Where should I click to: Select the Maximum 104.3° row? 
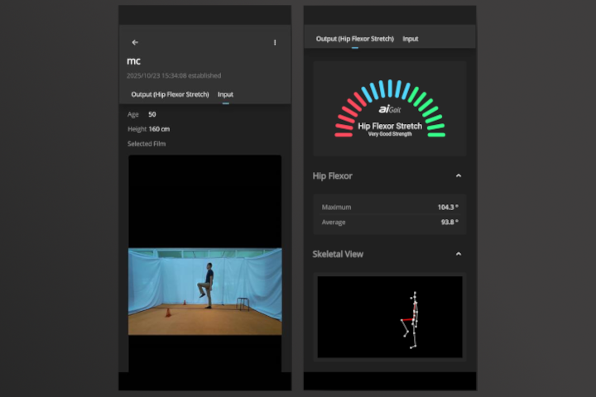pyautogui.click(x=389, y=207)
